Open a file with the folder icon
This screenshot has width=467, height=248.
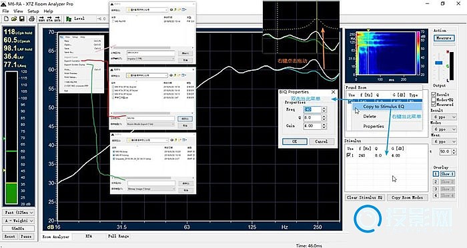(x=14, y=19)
